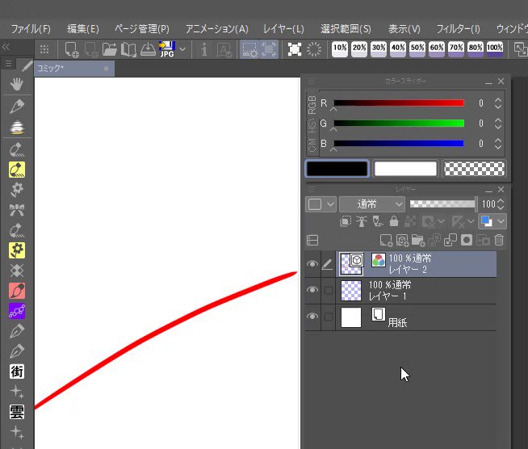Image resolution: width=528 pixels, height=449 pixels.
Task: Delete the selected layer with trash icon
Action: [499, 240]
